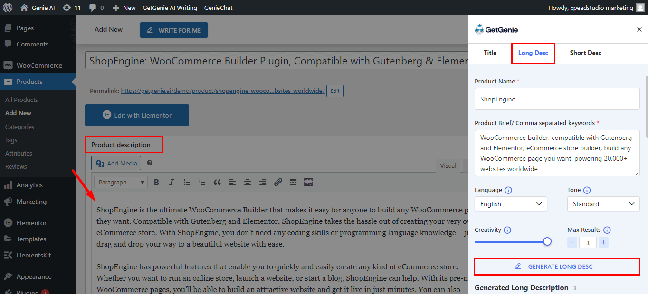
Task: Open the Tone dropdown set to Standard
Action: [x=603, y=204]
